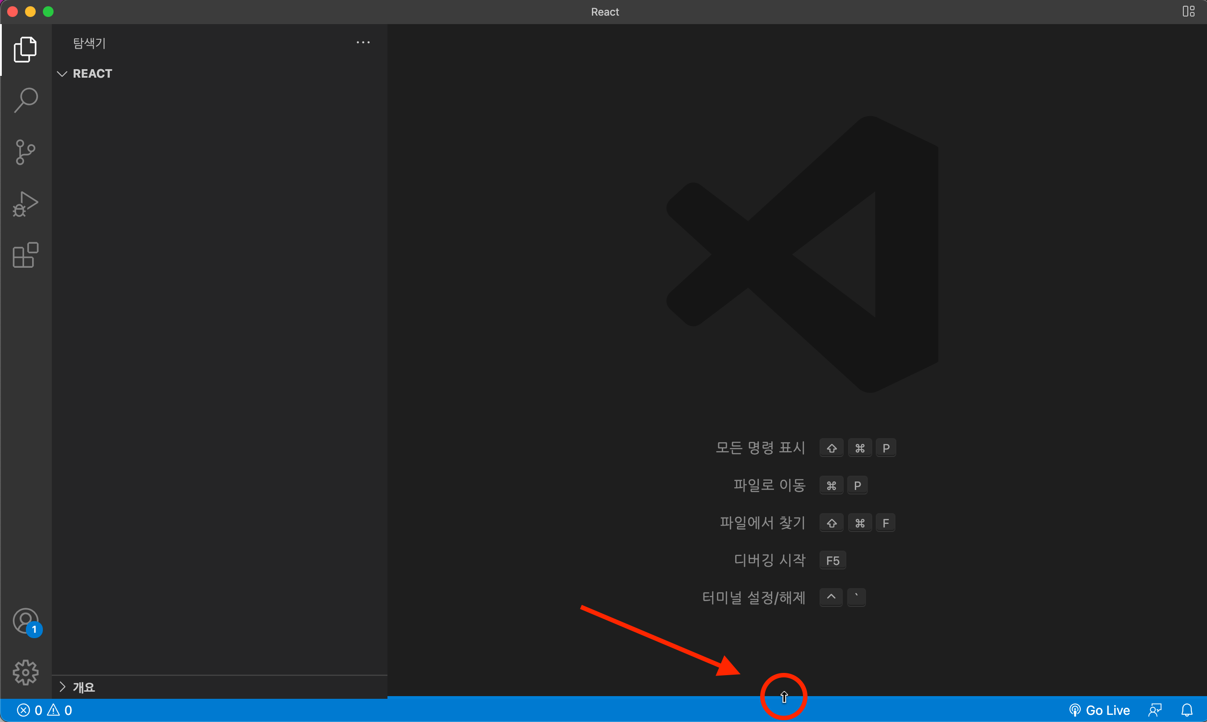Open Accounts menu with notification badge

click(x=26, y=622)
